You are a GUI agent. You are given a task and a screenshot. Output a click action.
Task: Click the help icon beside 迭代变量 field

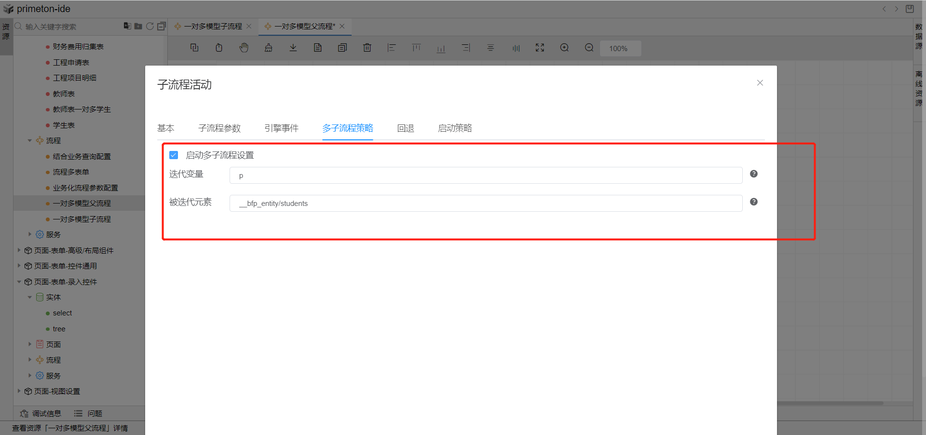point(754,174)
